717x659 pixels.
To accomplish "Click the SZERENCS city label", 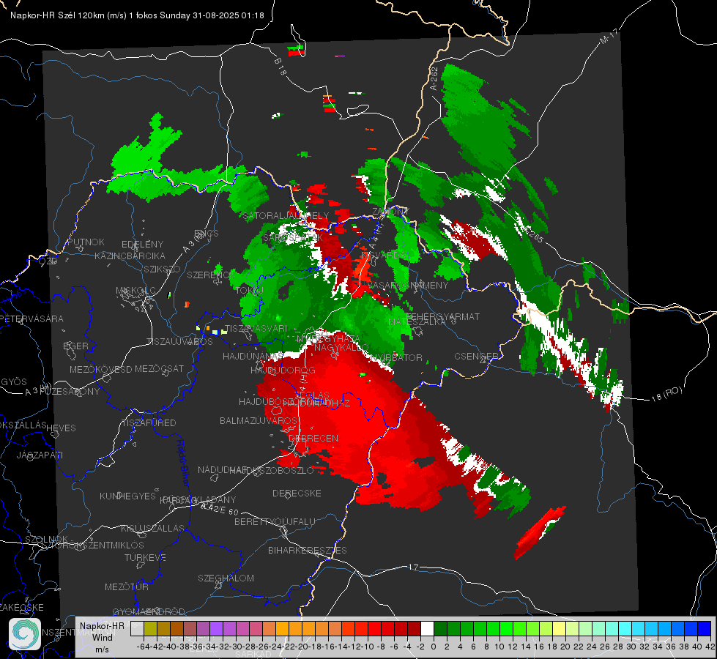I will pos(210,275).
